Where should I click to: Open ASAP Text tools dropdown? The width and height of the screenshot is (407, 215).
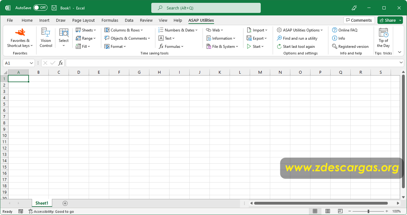[166, 38]
